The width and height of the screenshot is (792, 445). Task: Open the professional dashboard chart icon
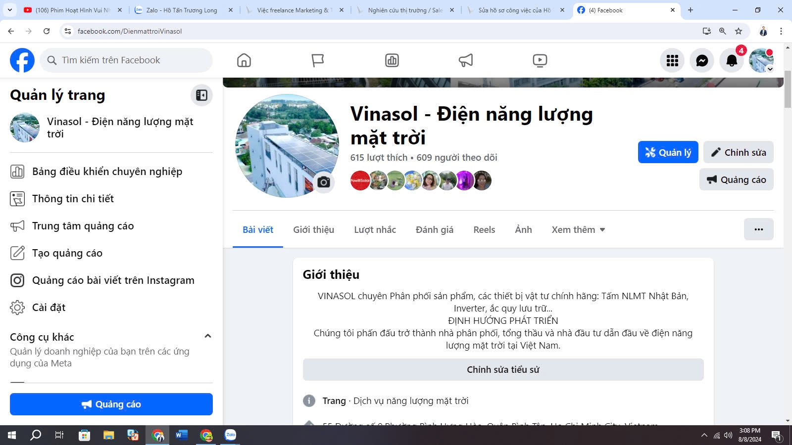pos(392,60)
